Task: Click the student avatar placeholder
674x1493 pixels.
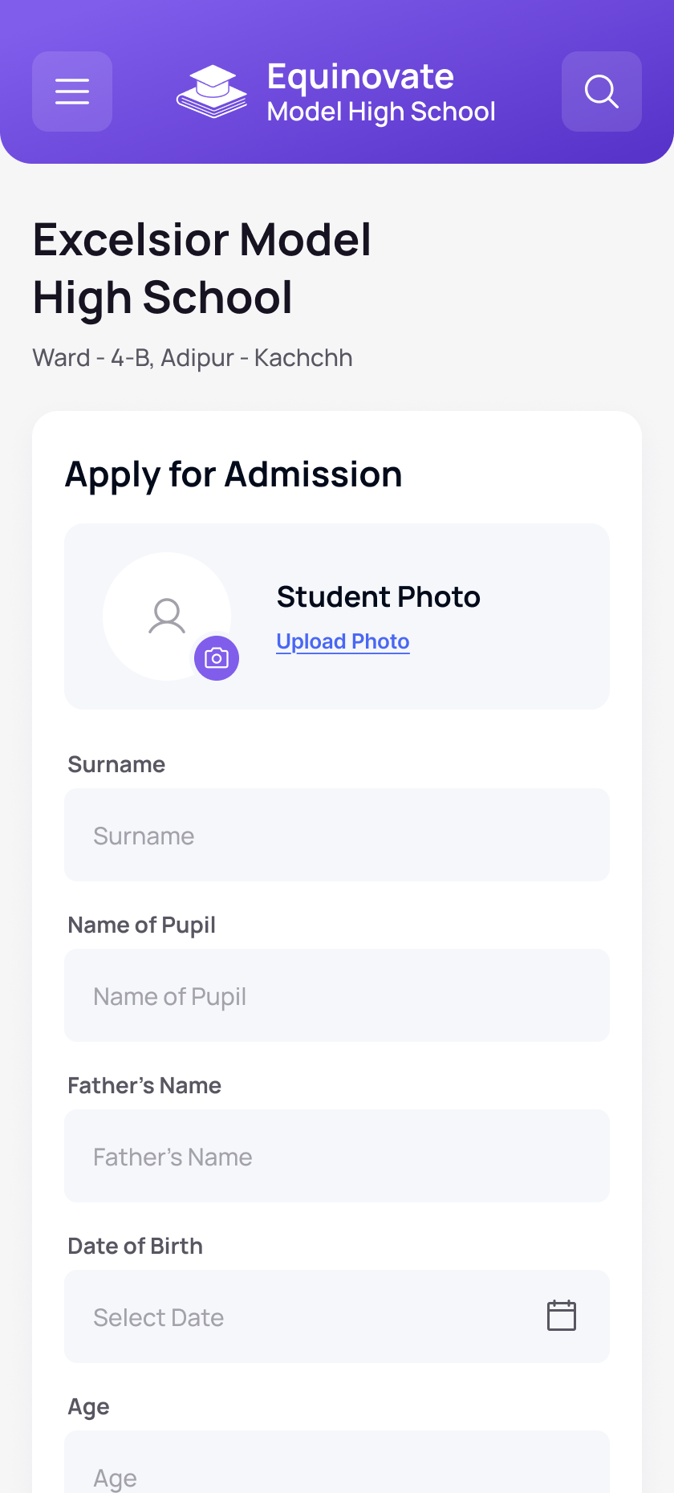Action: [x=167, y=616]
